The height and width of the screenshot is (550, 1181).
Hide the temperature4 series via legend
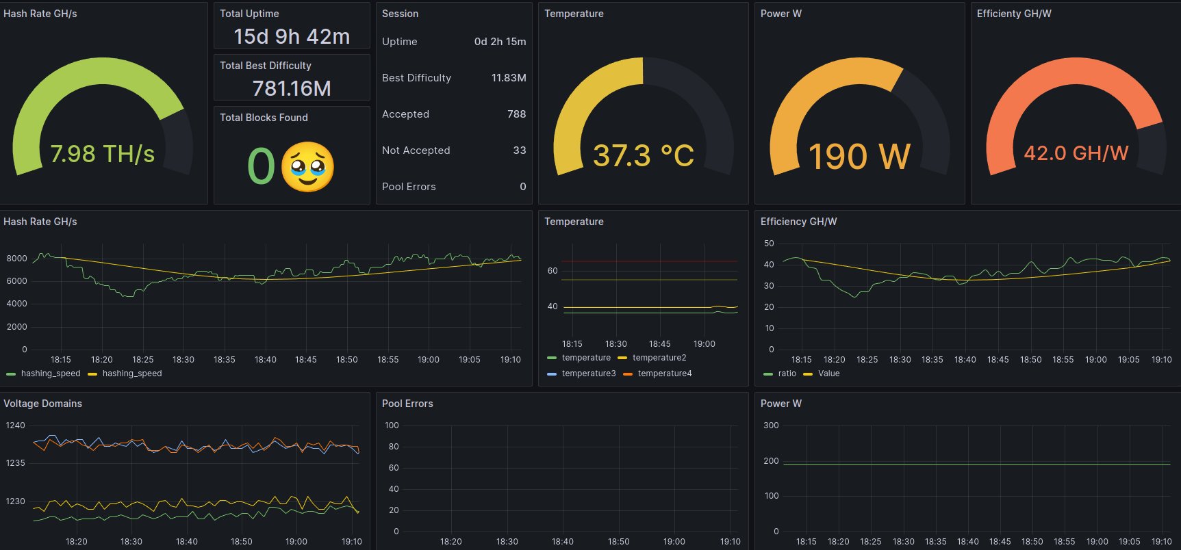[664, 374]
